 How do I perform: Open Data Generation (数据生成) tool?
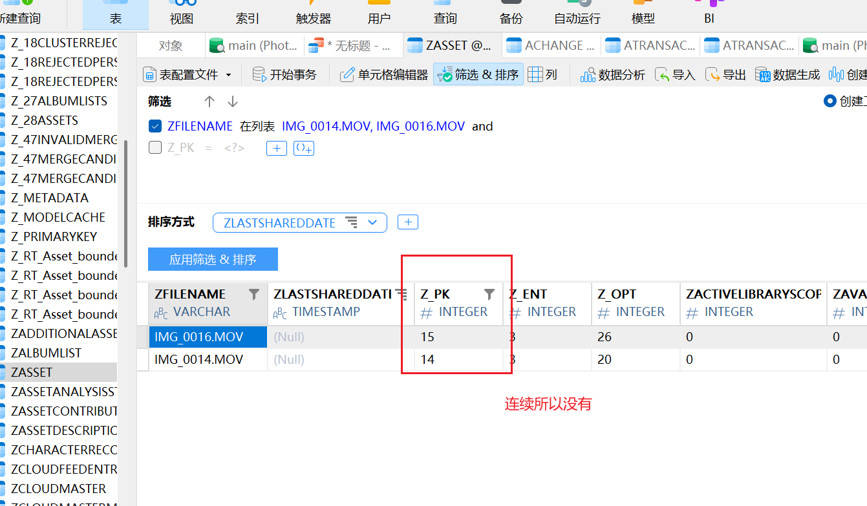[x=787, y=75]
